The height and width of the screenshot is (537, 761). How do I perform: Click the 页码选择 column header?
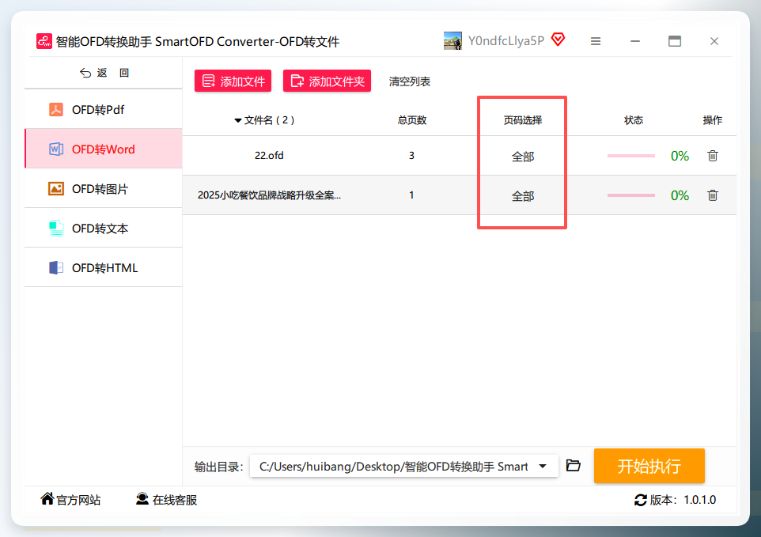point(523,120)
